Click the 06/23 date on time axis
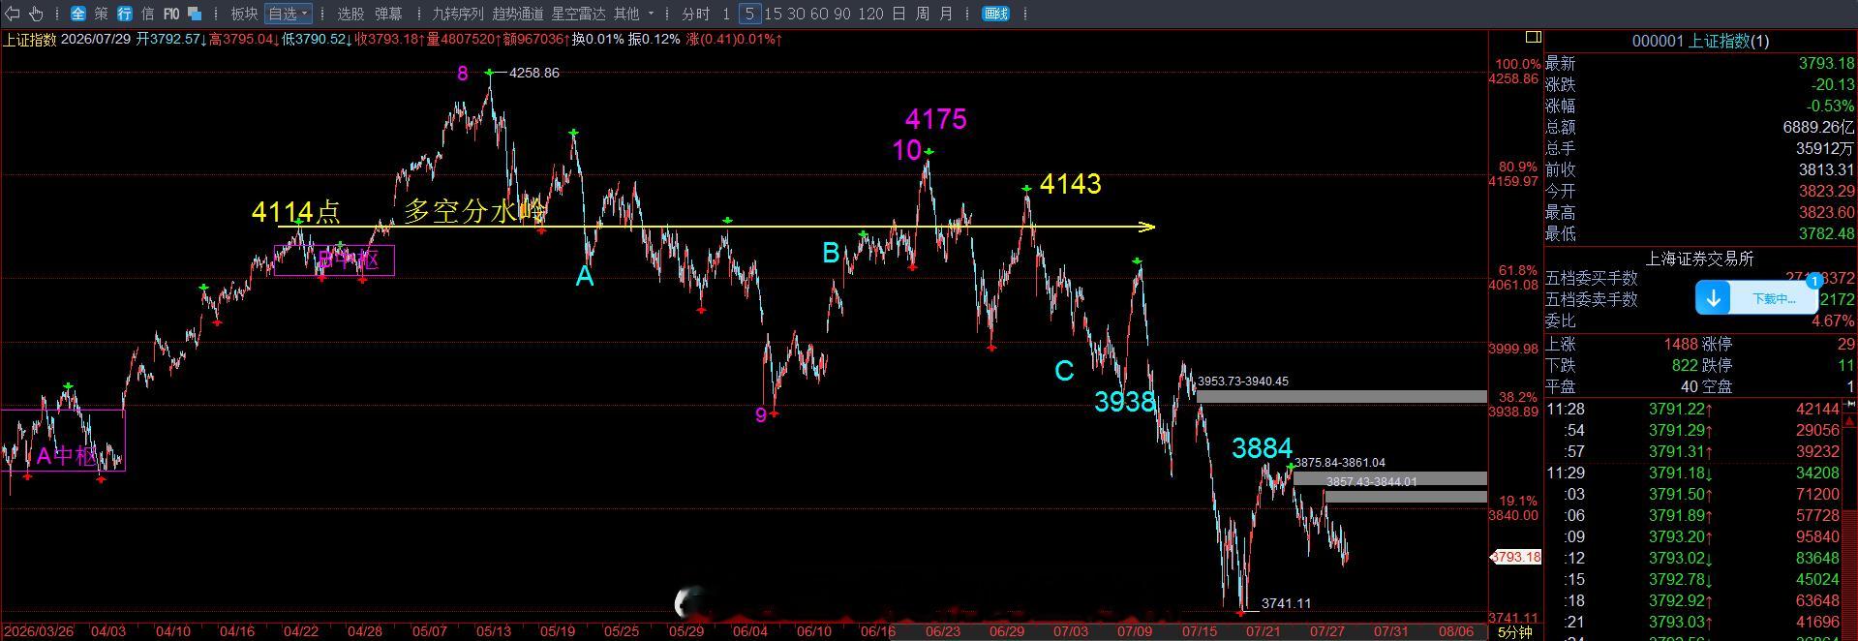The width and height of the screenshot is (1858, 641). click(942, 631)
